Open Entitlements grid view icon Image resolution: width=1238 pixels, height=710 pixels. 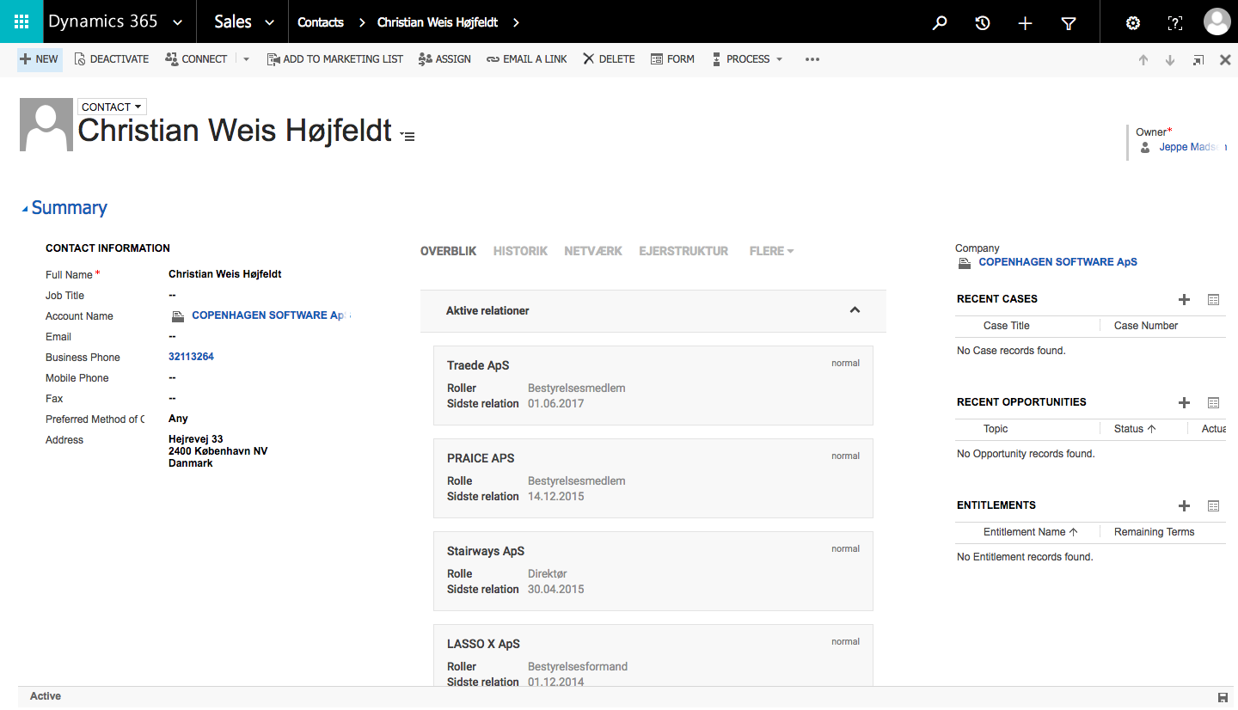(1214, 506)
